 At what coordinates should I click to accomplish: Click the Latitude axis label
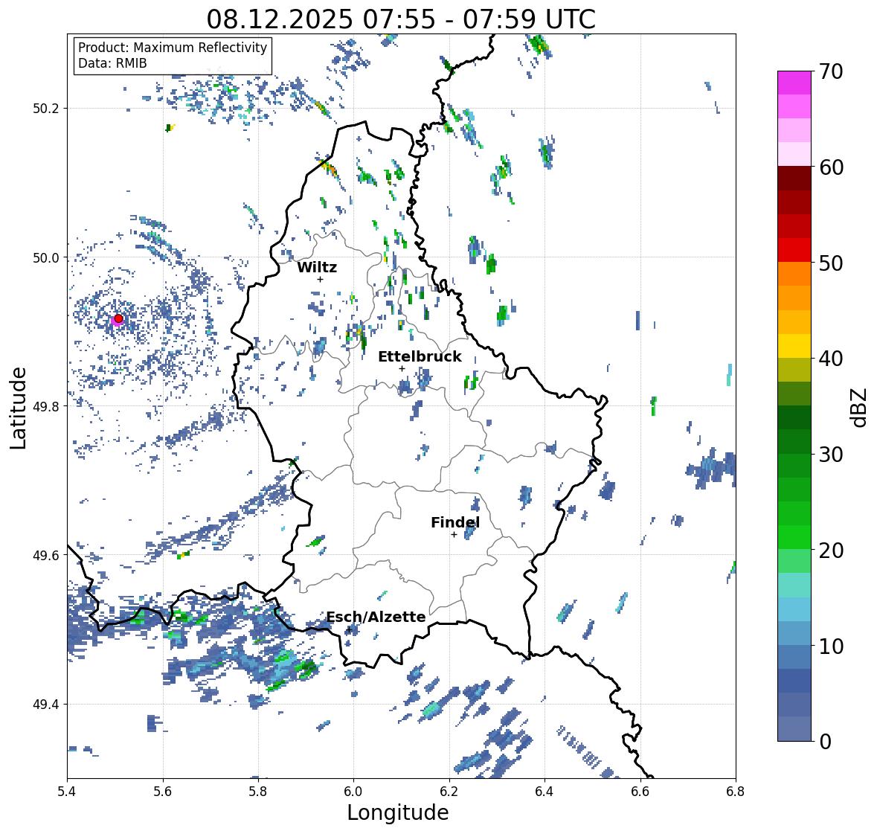click(x=18, y=408)
